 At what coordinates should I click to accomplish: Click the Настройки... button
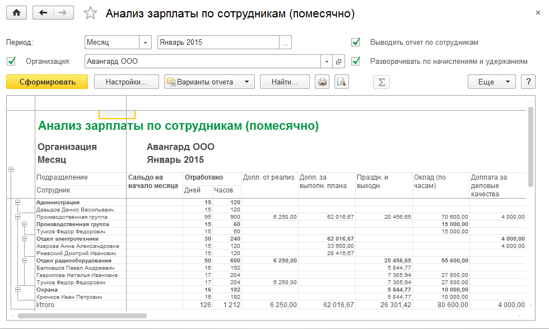coord(126,82)
